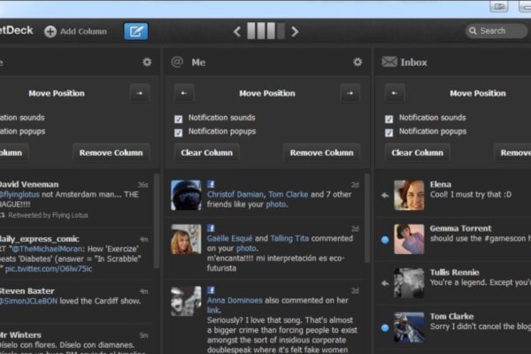Click the Inbox column title
This screenshot has height=354, width=531.
tap(414, 62)
